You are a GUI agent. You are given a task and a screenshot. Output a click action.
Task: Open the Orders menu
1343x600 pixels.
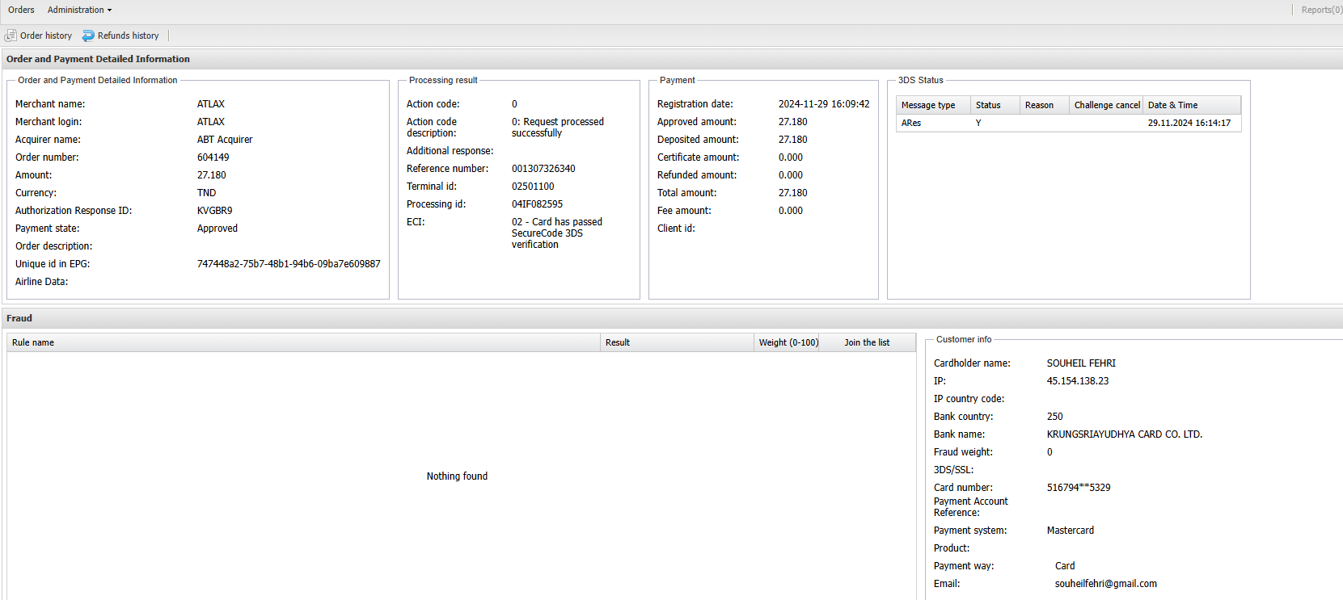point(21,10)
